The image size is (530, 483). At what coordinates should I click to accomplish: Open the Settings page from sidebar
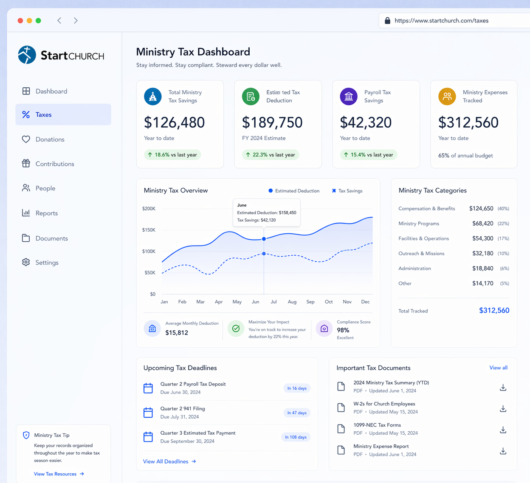[x=47, y=262]
